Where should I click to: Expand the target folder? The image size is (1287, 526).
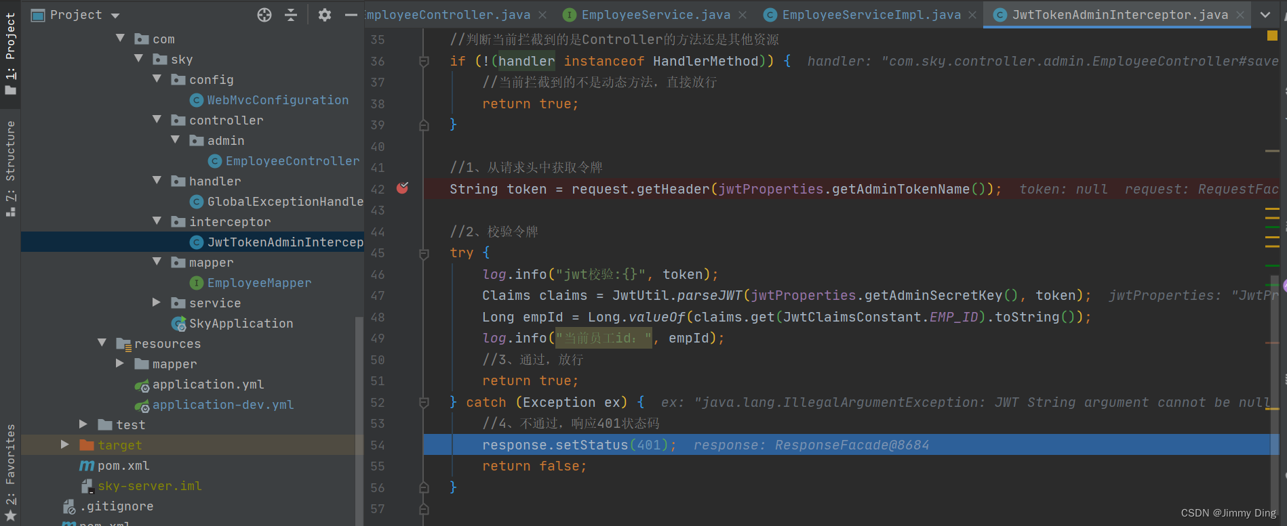[65, 445]
